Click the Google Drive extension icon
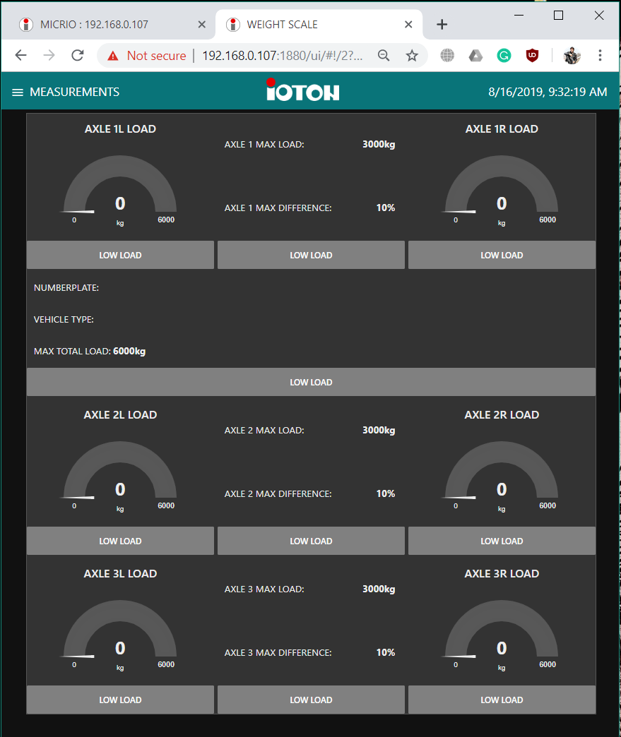The image size is (621, 737). coord(475,56)
